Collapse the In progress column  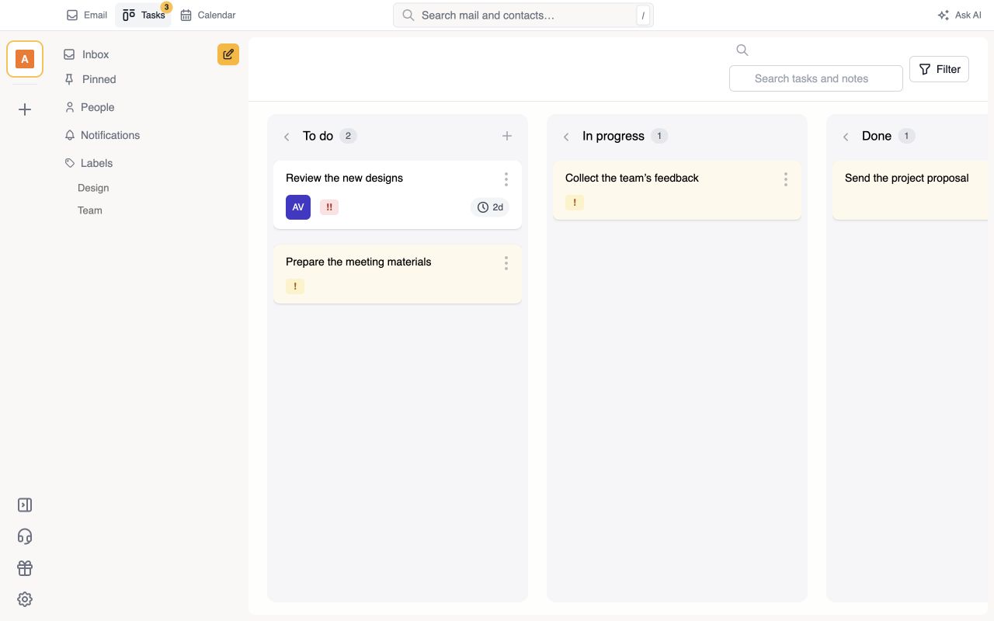coord(566,137)
